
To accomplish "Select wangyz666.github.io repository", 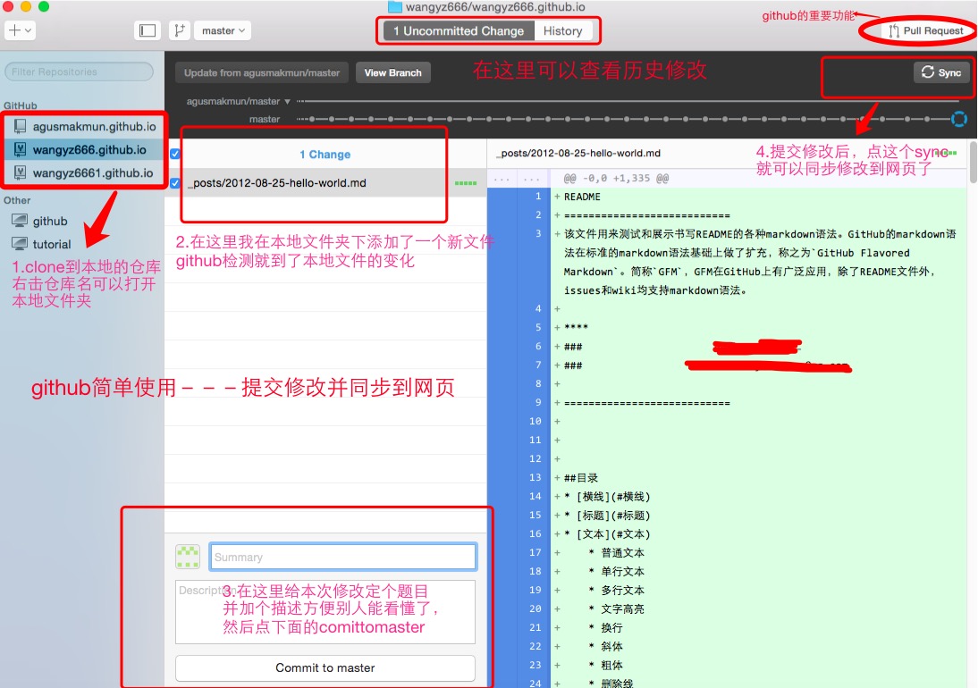I will [84, 149].
